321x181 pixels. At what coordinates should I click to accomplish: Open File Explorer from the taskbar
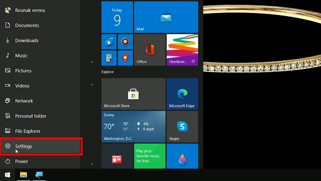click(24, 175)
